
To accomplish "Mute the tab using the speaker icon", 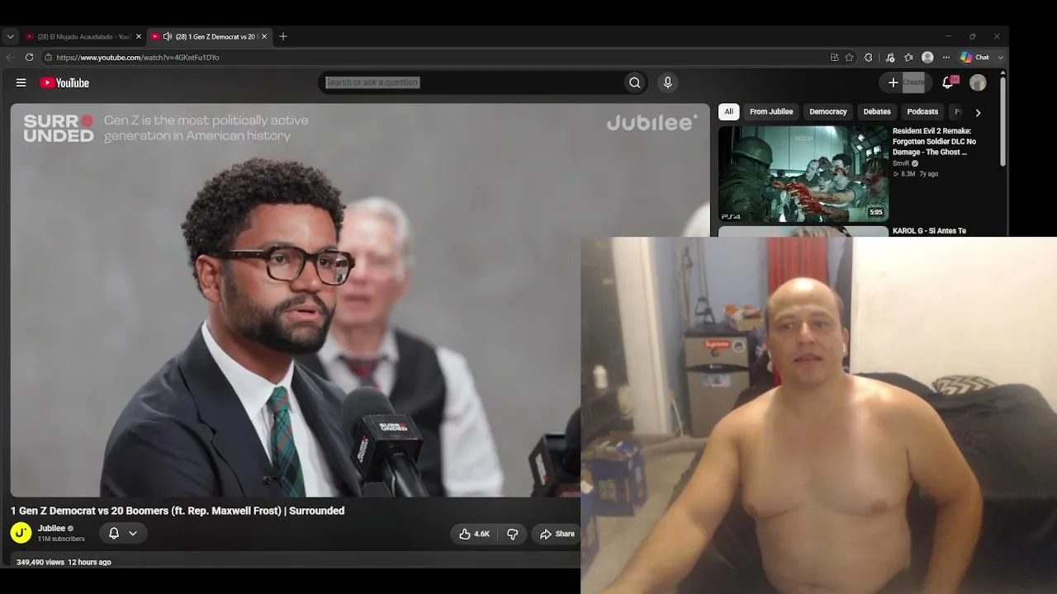I will (x=168, y=36).
